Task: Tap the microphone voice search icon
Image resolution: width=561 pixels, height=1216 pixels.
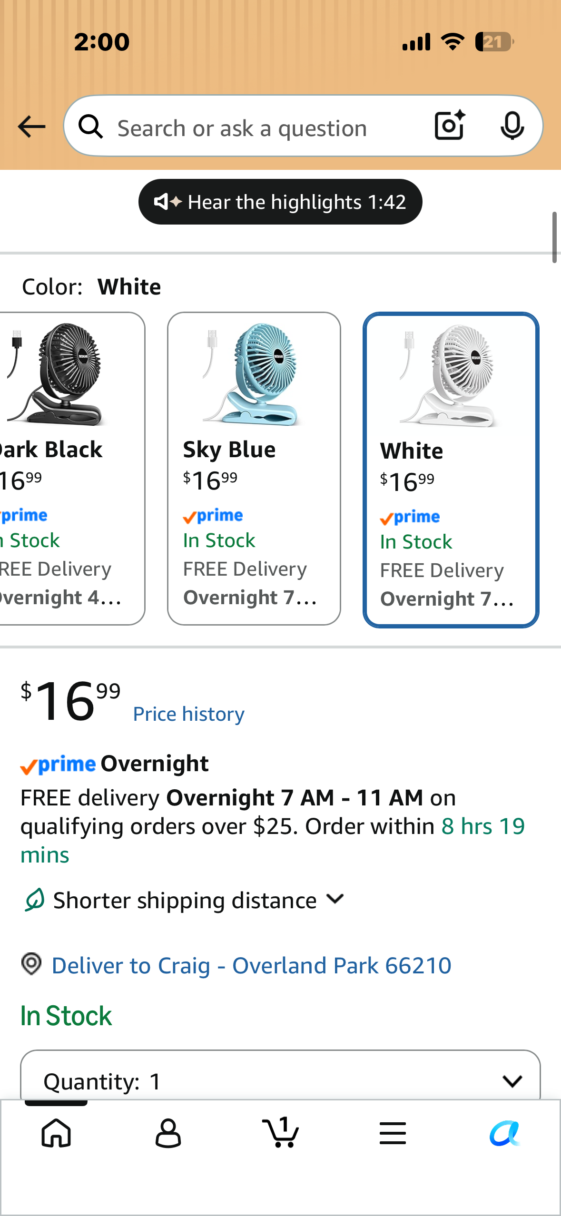Action: [512, 126]
